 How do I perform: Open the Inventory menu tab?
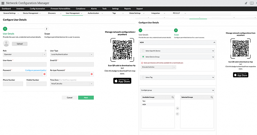(20, 9)
